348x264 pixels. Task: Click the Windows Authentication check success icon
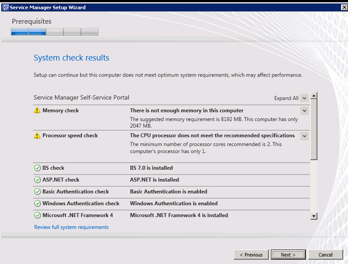[37, 203]
